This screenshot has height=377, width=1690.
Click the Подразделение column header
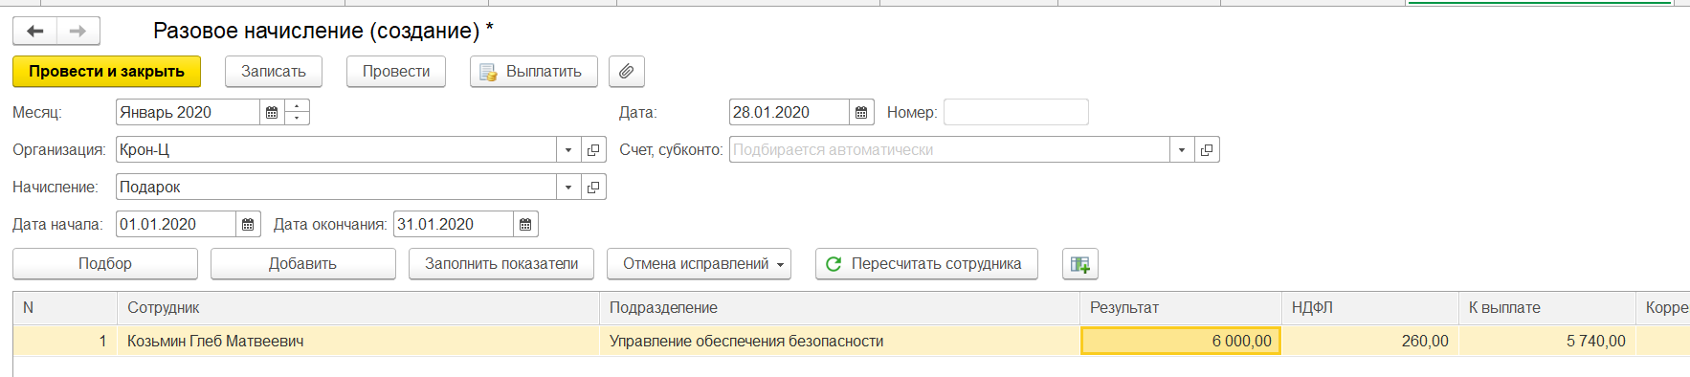tap(839, 308)
